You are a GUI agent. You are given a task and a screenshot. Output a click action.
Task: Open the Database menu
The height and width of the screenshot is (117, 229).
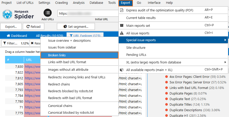96,3
